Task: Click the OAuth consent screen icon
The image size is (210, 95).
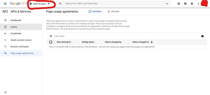Action: click(x=5, y=40)
